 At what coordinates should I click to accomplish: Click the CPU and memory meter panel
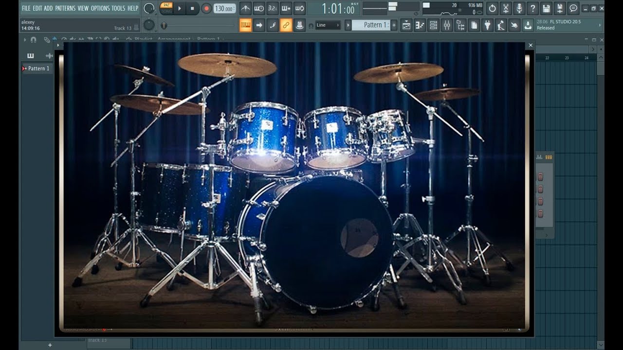(x=453, y=8)
